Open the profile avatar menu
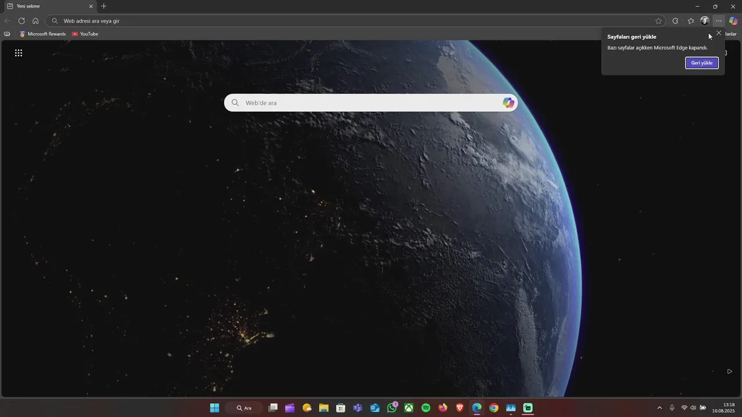 [705, 21]
